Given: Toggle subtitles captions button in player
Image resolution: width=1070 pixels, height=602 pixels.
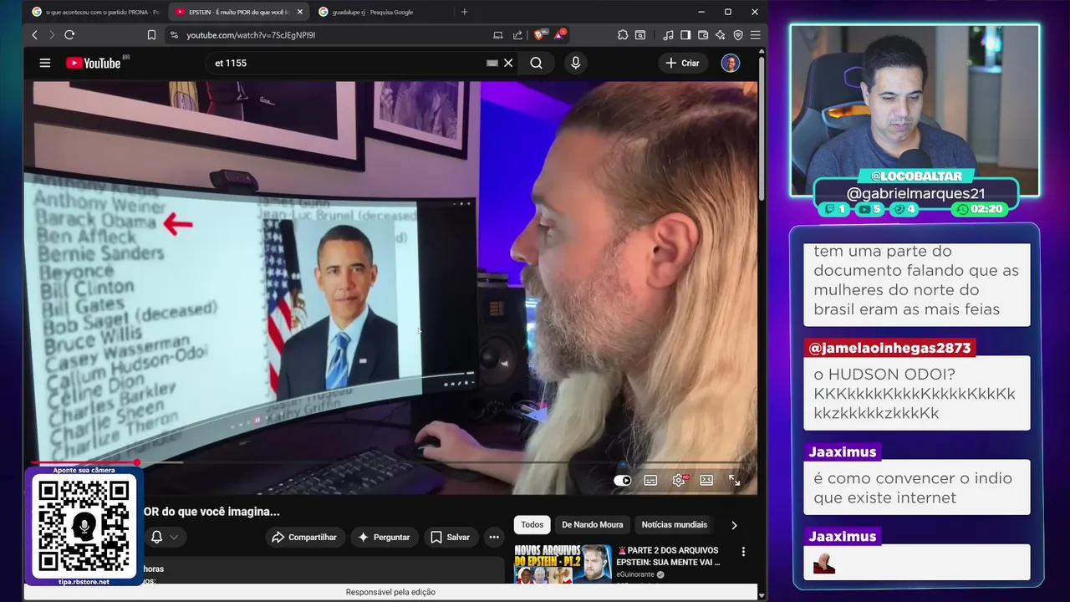Looking at the screenshot, I should 650,480.
